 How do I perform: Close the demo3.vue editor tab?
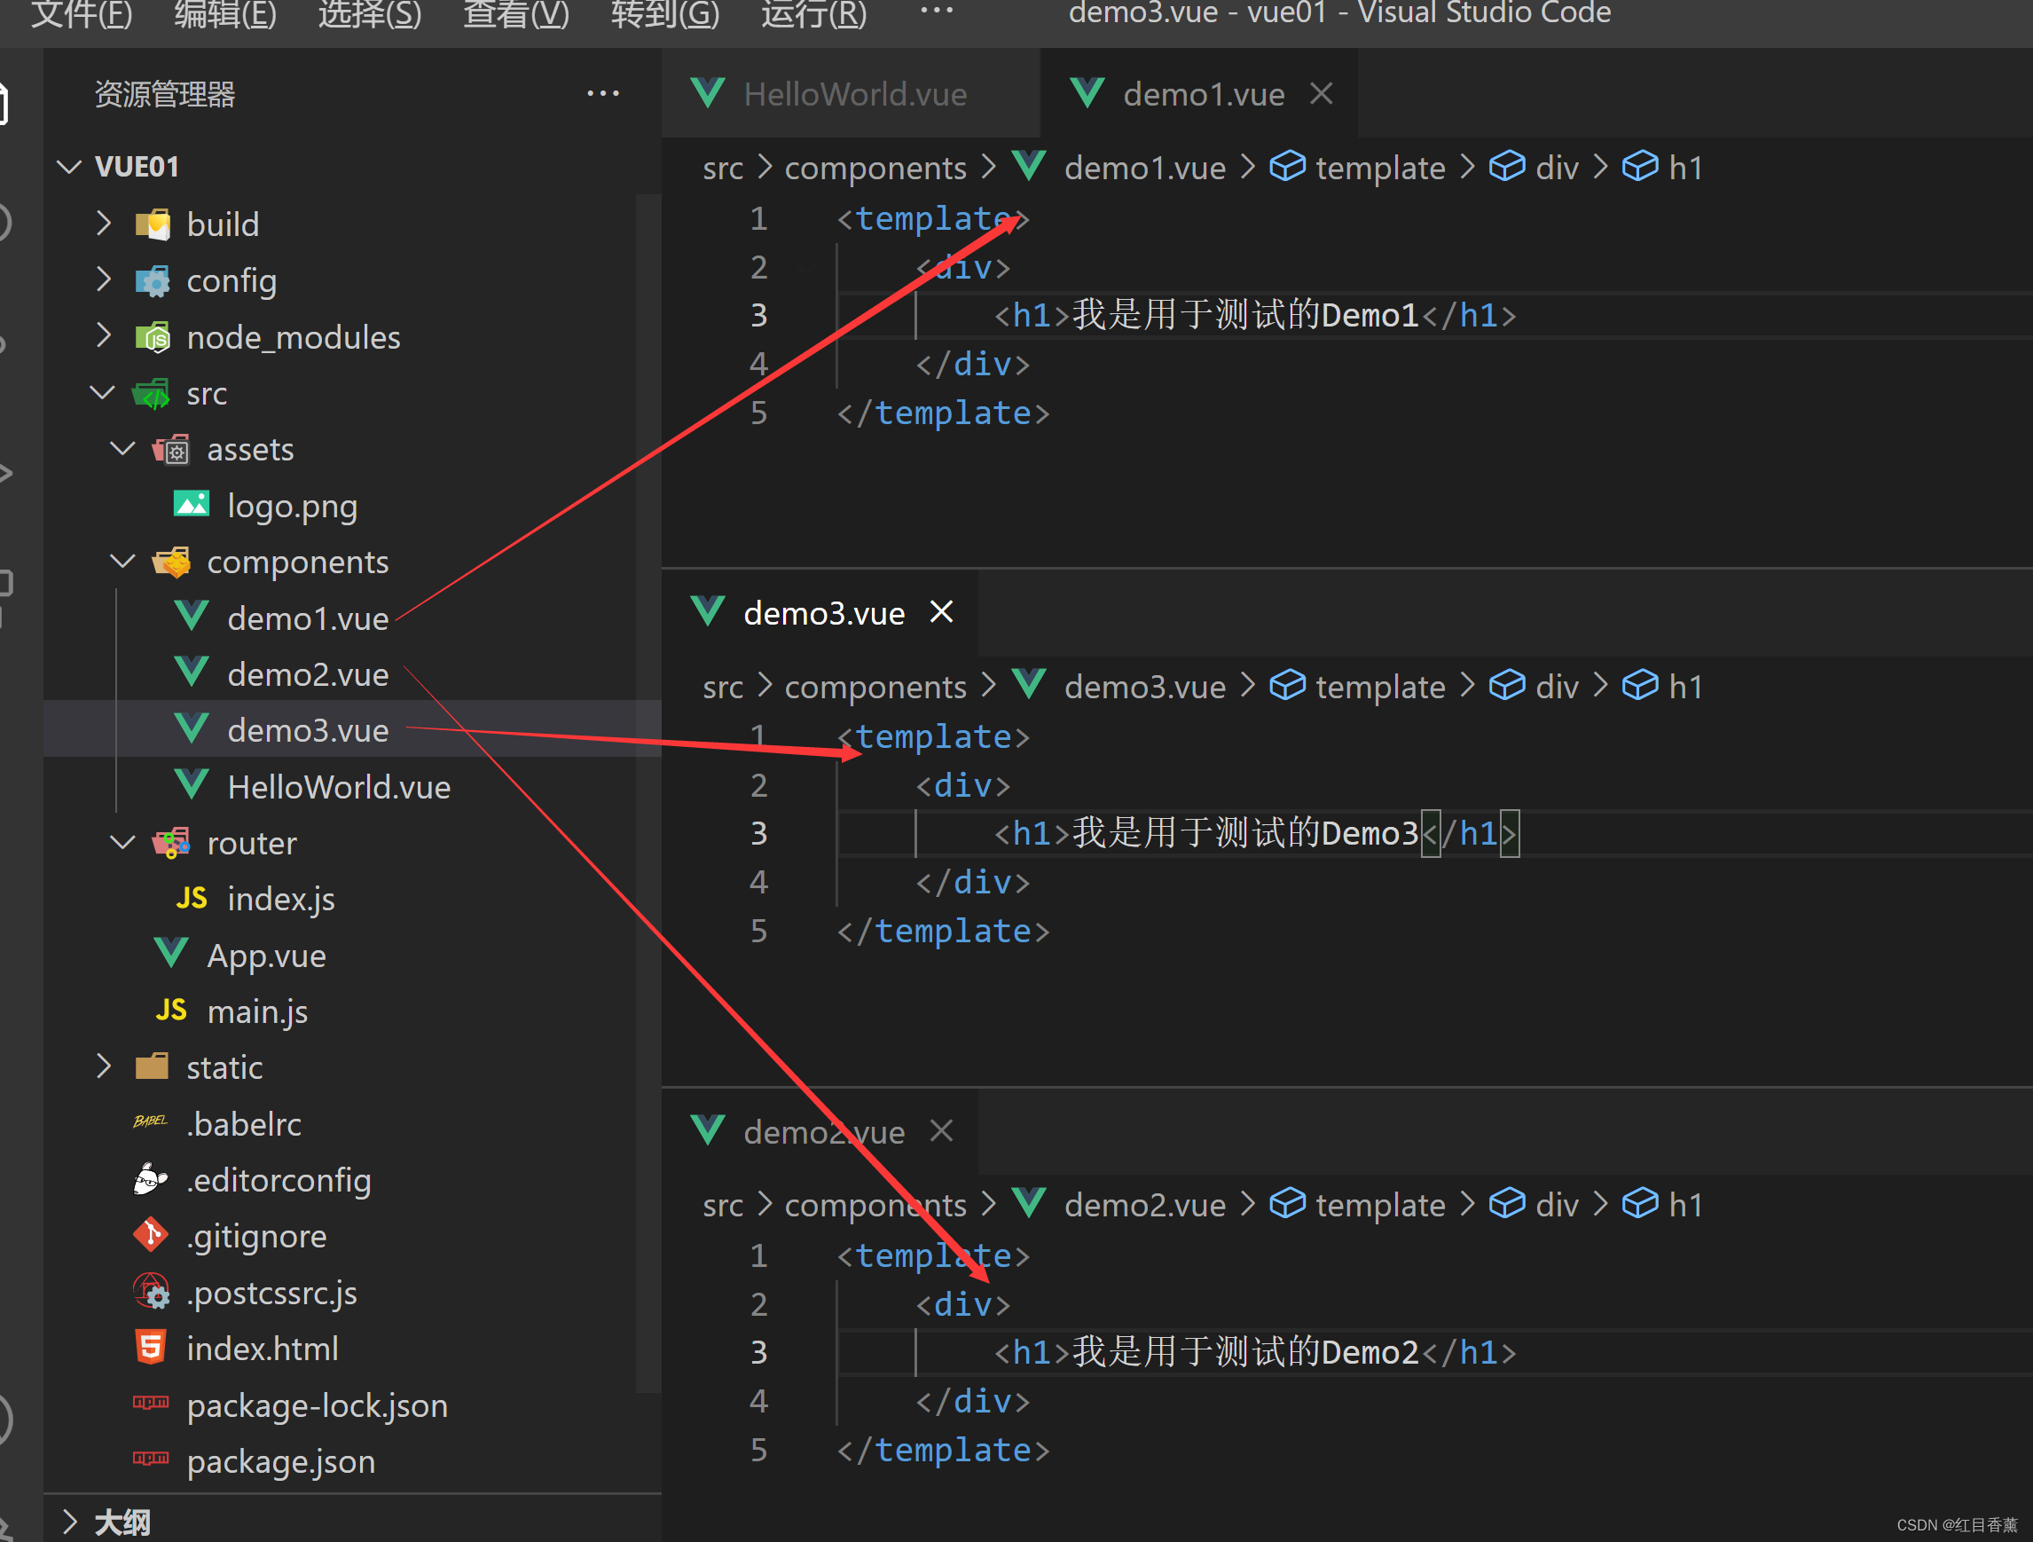point(941,612)
